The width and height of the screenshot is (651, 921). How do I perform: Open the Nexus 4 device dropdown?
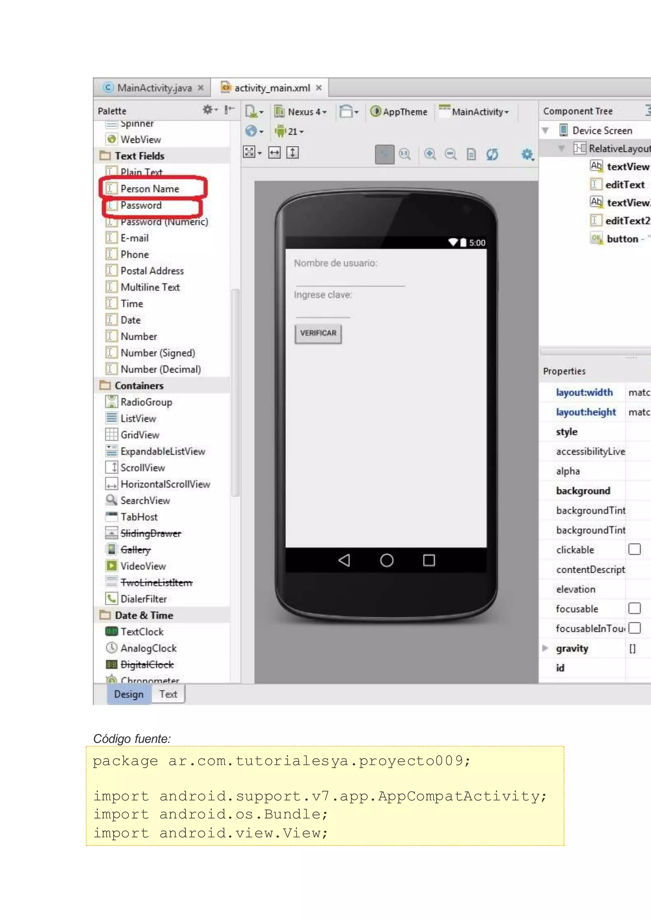(x=301, y=112)
